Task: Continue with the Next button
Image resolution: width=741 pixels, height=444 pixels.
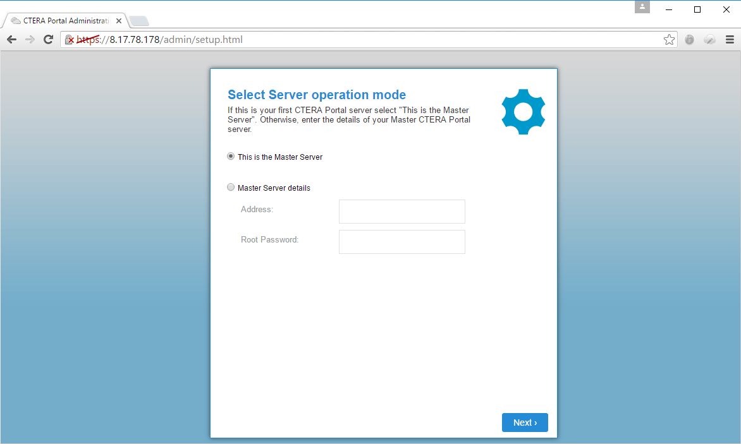Action: coord(525,423)
